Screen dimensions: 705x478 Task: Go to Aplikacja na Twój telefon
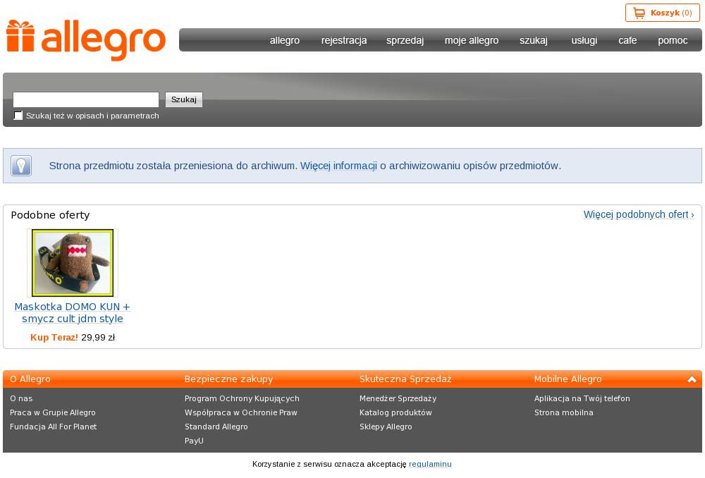click(582, 398)
